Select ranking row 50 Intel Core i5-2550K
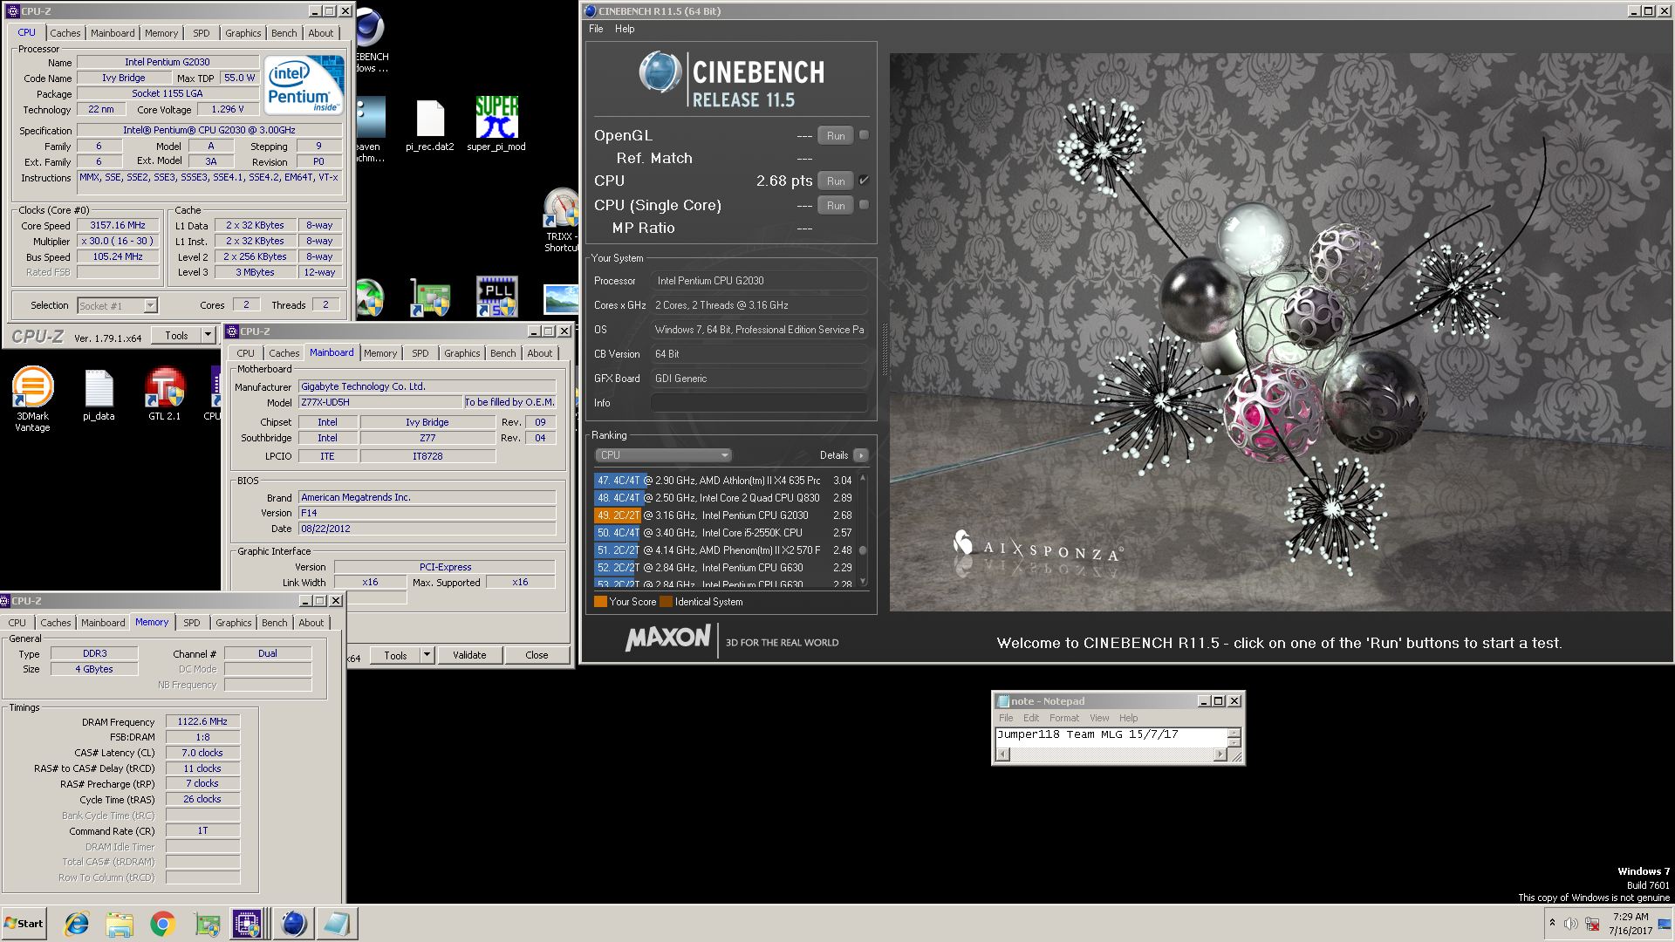 tap(724, 533)
